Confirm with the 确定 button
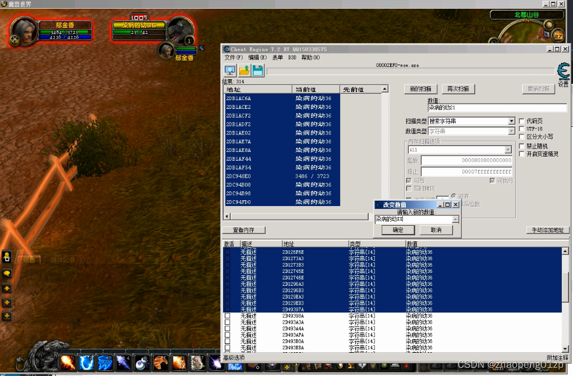The image size is (573, 376). point(398,230)
